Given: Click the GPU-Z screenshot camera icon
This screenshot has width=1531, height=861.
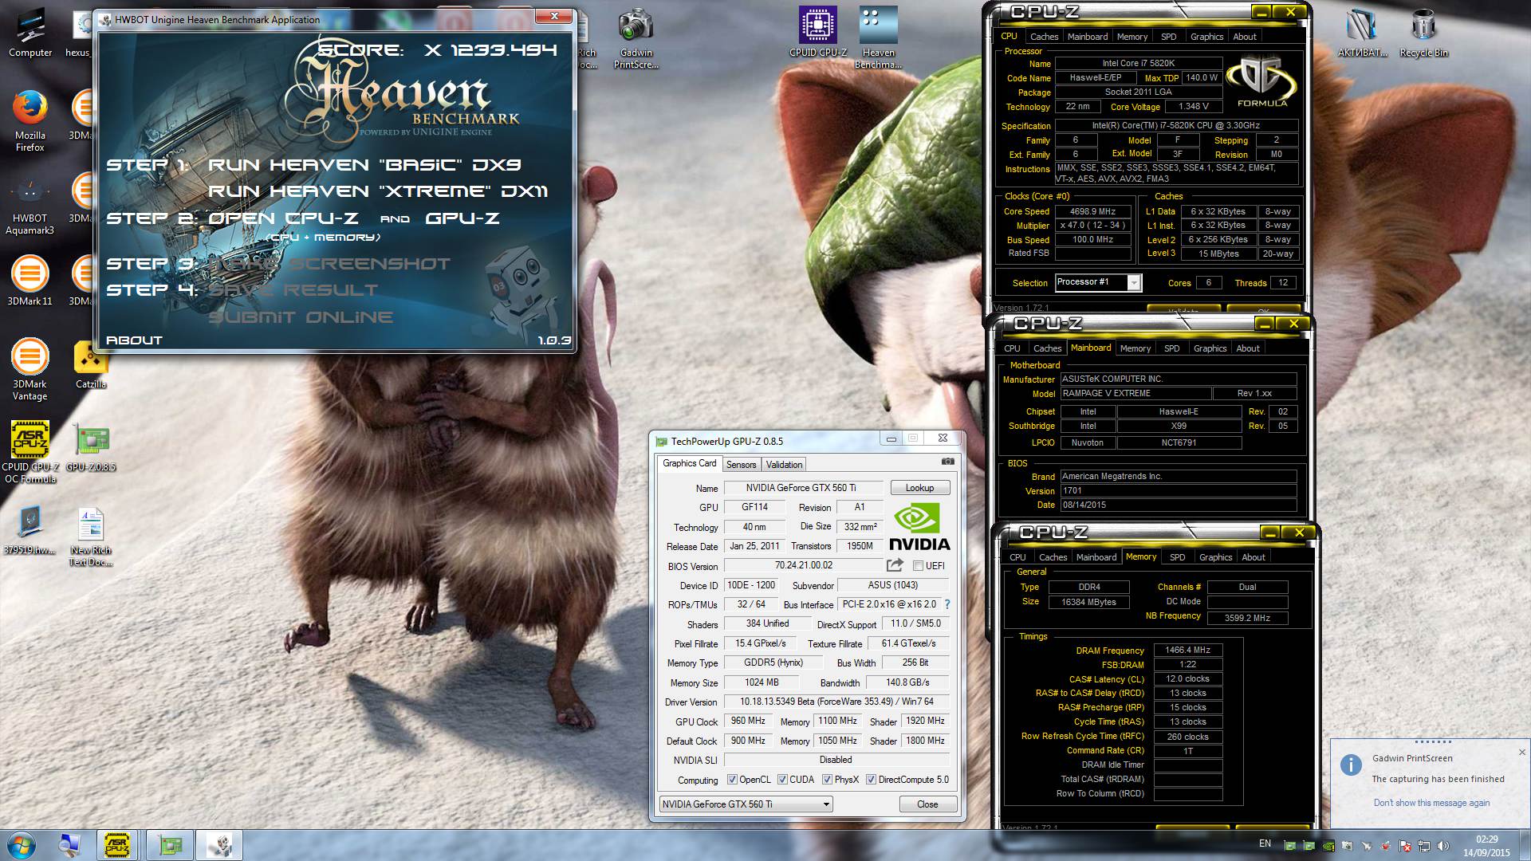Looking at the screenshot, I should [947, 462].
